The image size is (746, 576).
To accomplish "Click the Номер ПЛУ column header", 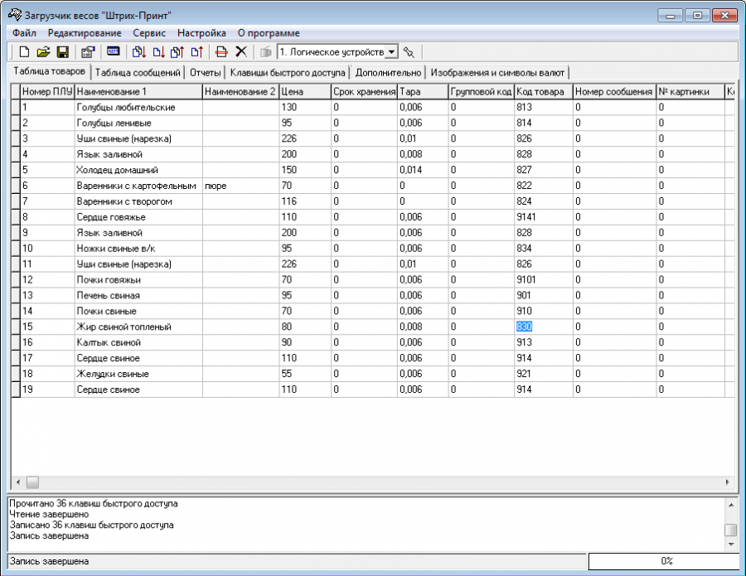I will pos(47,92).
